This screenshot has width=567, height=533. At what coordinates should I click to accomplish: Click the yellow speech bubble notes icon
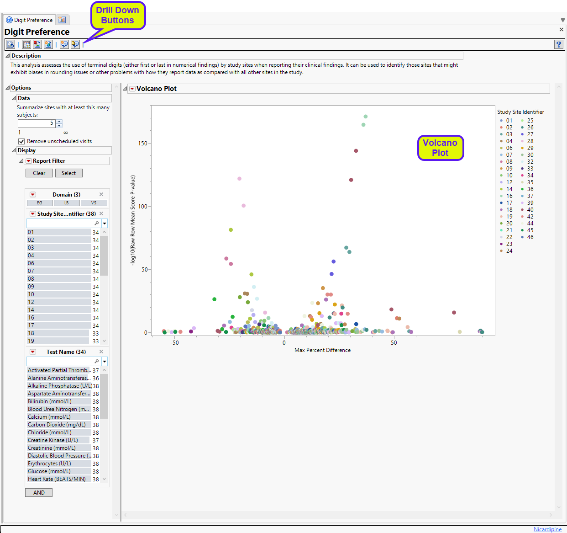[75, 44]
